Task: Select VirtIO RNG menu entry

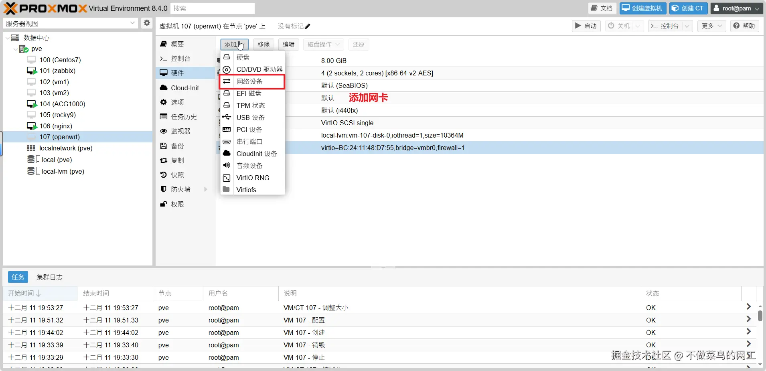Action: [252, 178]
